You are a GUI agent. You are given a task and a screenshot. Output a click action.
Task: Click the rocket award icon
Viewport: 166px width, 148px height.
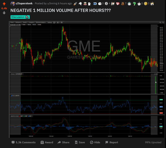[75, 4]
